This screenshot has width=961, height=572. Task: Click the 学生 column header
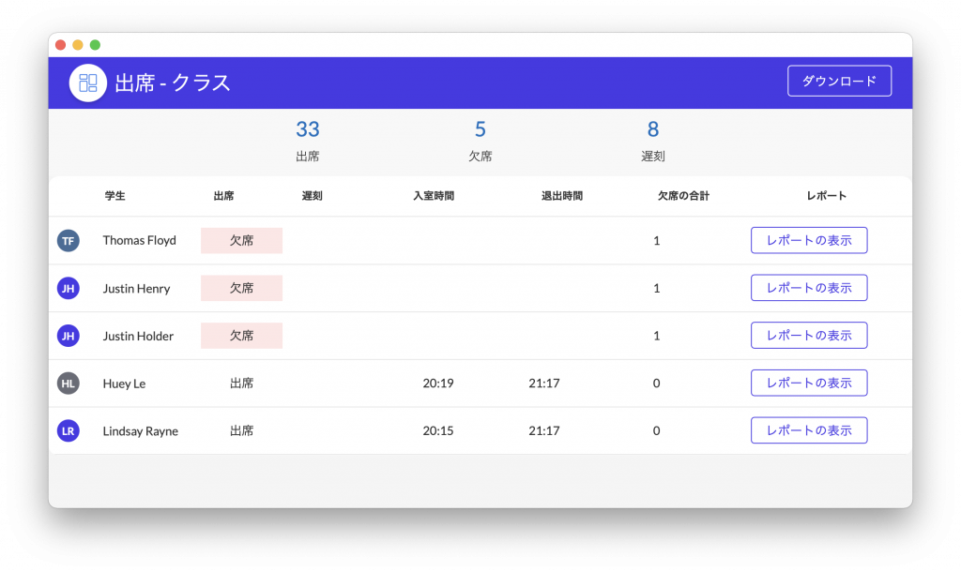[114, 196]
